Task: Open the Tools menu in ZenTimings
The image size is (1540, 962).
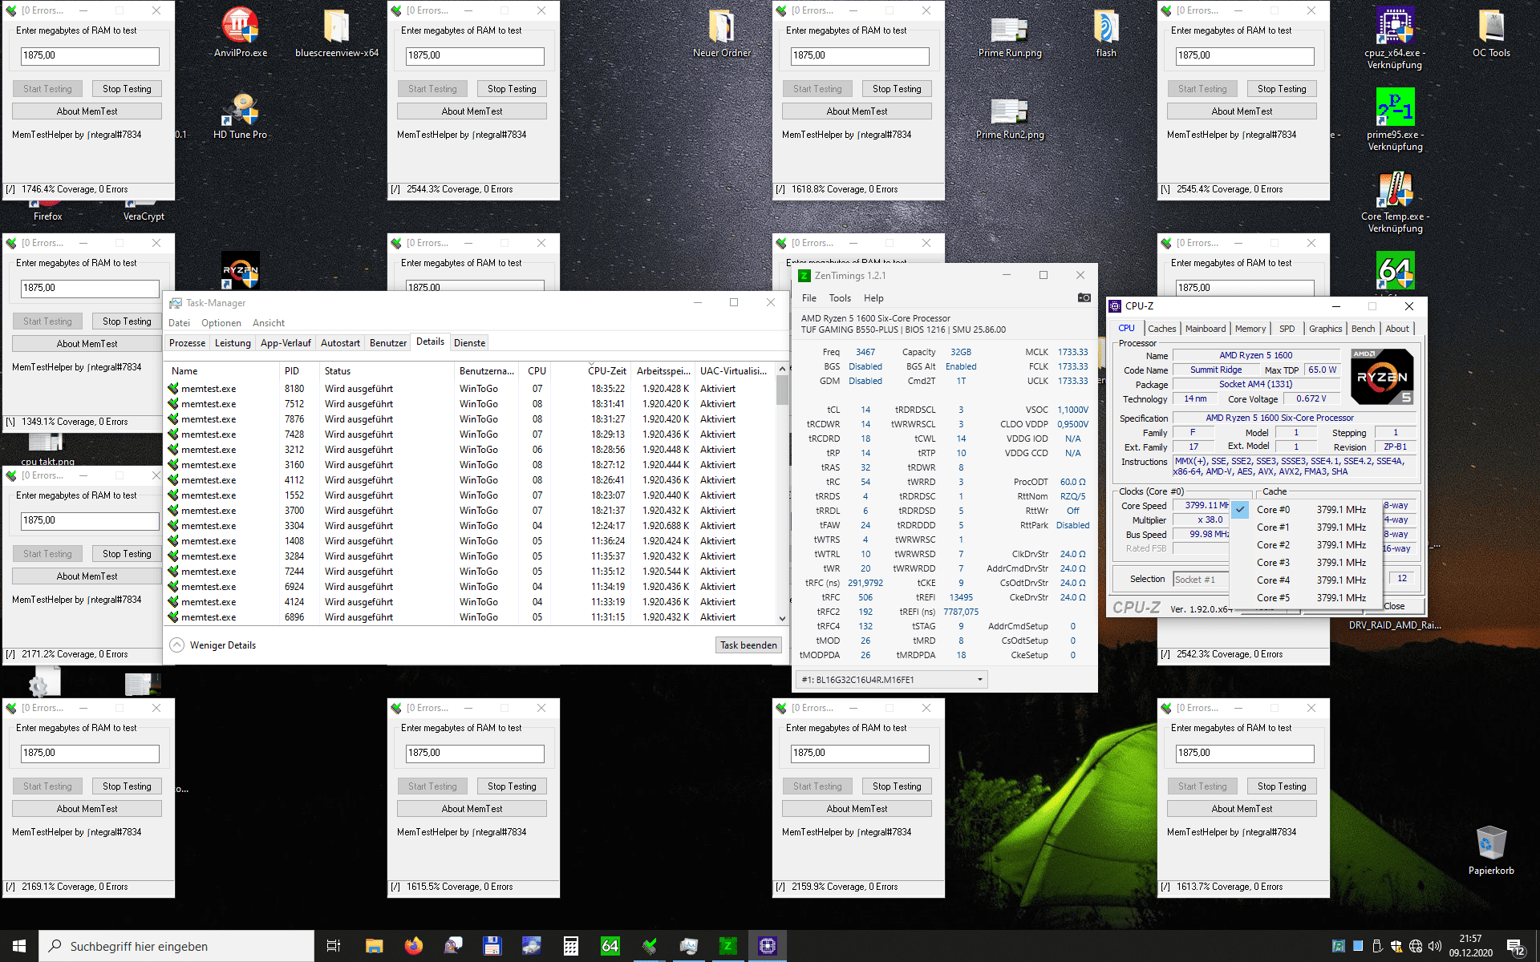Action: tap(840, 298)
